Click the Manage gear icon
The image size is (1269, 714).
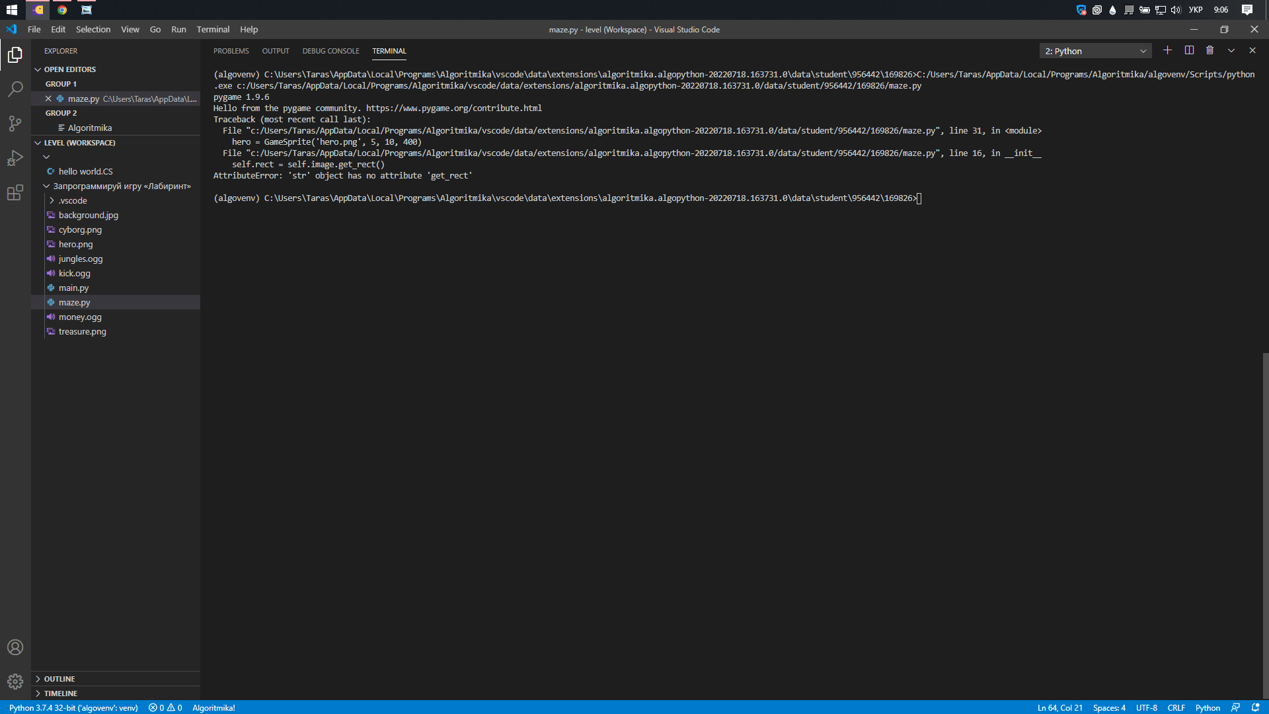coord(15,681)
